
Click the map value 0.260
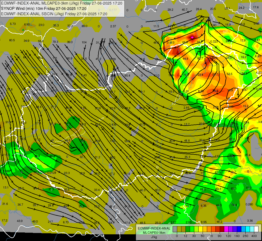point(249,204)
